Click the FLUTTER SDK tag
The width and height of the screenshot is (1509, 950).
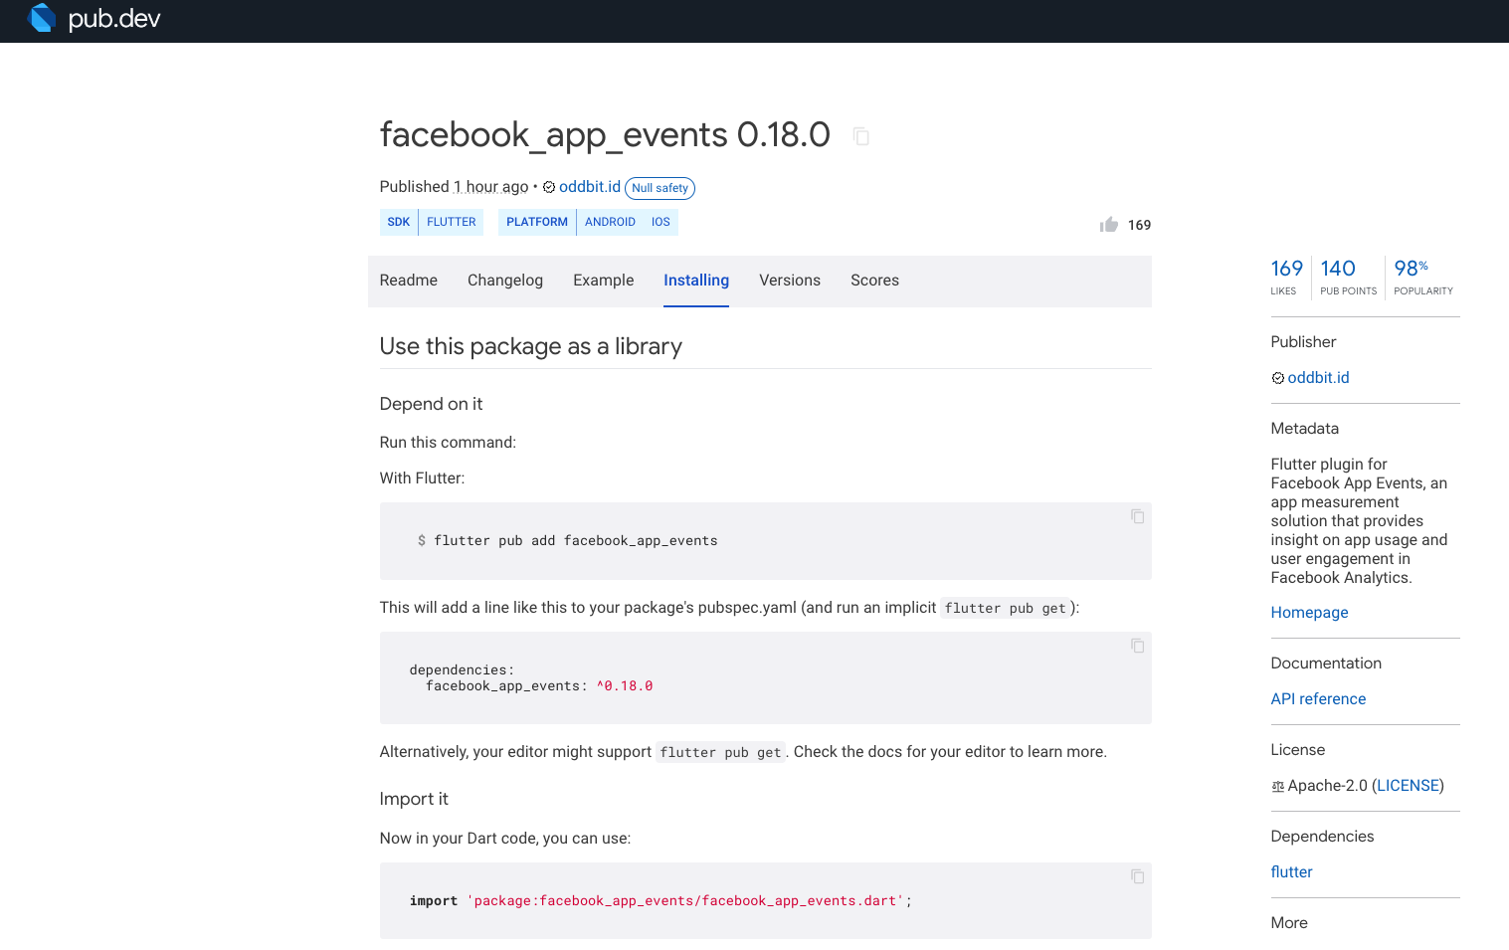coord(452,222)
